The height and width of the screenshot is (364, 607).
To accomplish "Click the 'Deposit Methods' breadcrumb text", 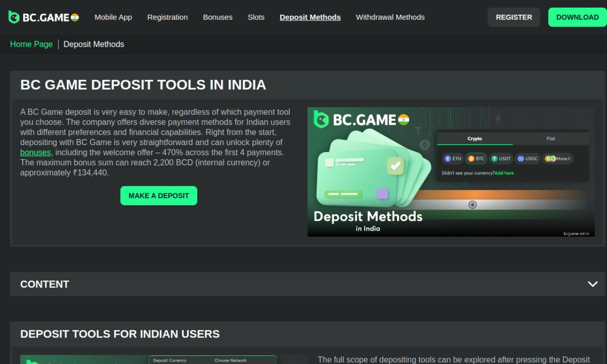I will coord(94,44).
